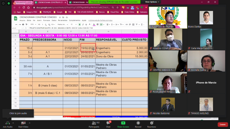Screen dimensions: 230x129
Task: Start recording with the Record icon
Action: (x=138, y=123)
